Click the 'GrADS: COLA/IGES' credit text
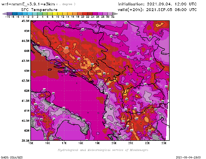 (12, 157)
